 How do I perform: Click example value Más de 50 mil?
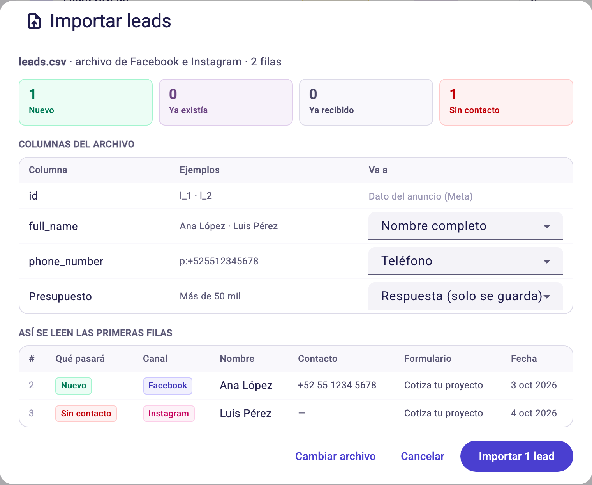click(210, 296)
